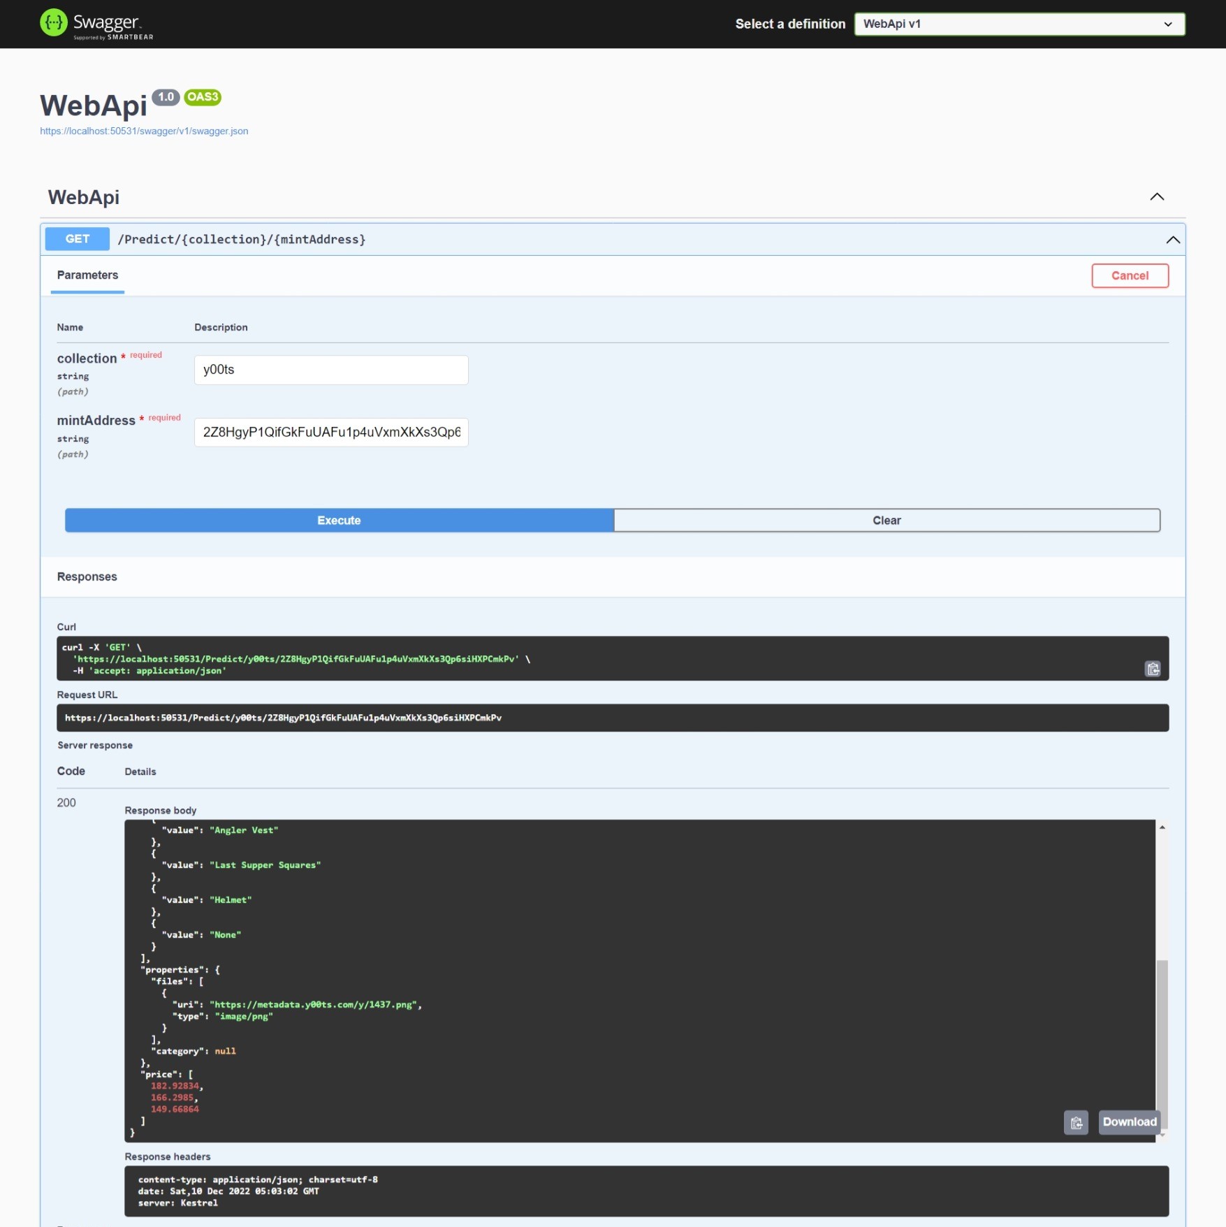Screen dimensions: 1226x1227
Task: Click the mintAddress parameter input field
Action: point(330,432)
